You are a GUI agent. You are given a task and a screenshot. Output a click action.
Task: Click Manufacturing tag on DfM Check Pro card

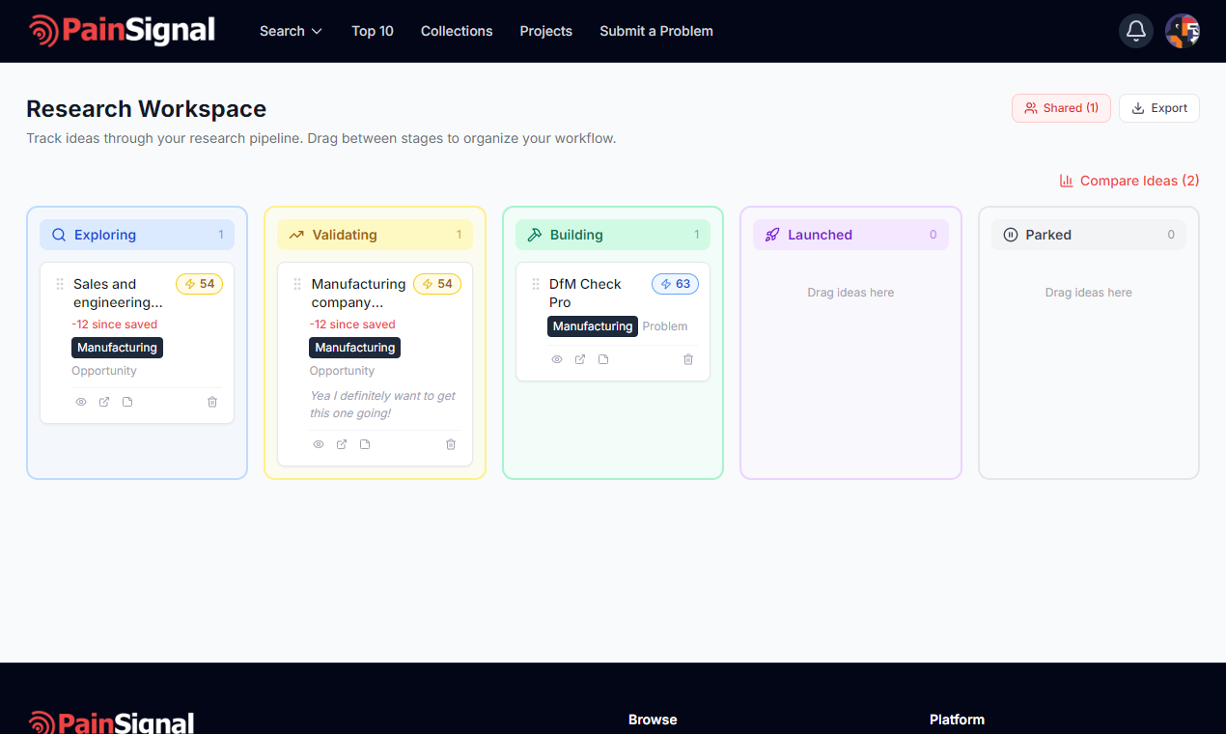click(x=593, y=326)
